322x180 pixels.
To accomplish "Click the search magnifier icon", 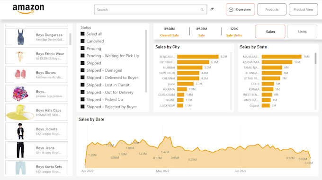I will coord(202,9).
